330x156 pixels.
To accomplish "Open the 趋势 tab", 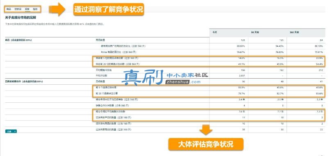I will tap(35, 9).
